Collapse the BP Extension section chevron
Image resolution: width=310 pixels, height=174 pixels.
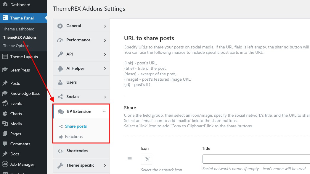(x=105, y=111)
